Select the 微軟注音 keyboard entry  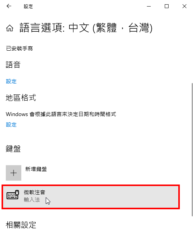tap(91, 197)
